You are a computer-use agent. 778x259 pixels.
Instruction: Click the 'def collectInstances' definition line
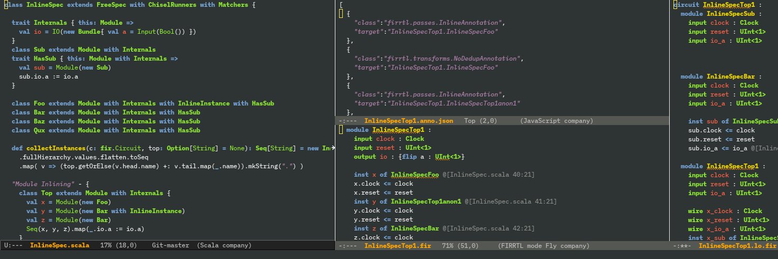173,148
